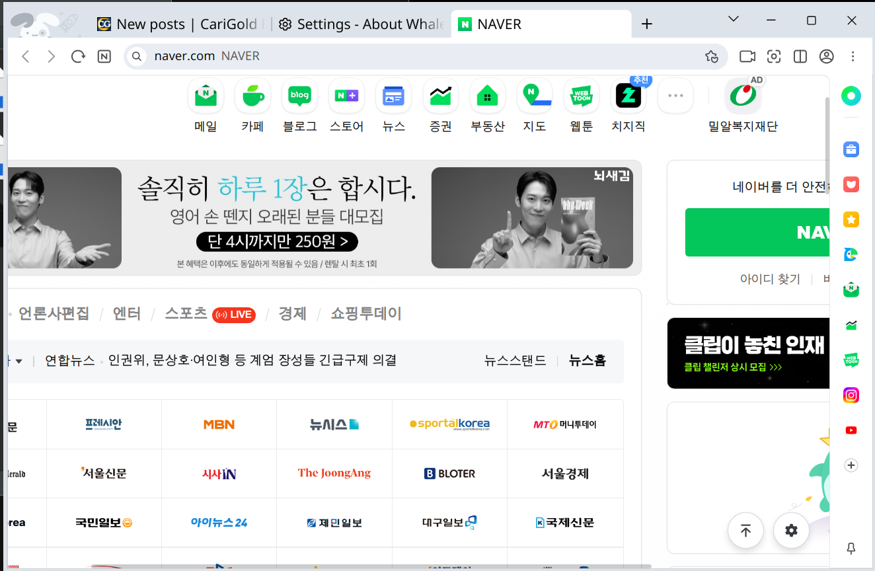Viewport: 875px width, 571px height.
Task: Open the YouTube sidebar icon
Action: (851, 430)
